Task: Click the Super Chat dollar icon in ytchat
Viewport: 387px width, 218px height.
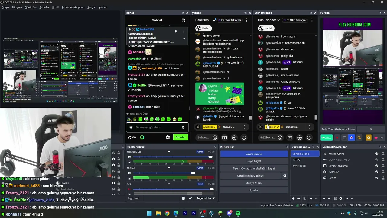Action: click(225, 138)
